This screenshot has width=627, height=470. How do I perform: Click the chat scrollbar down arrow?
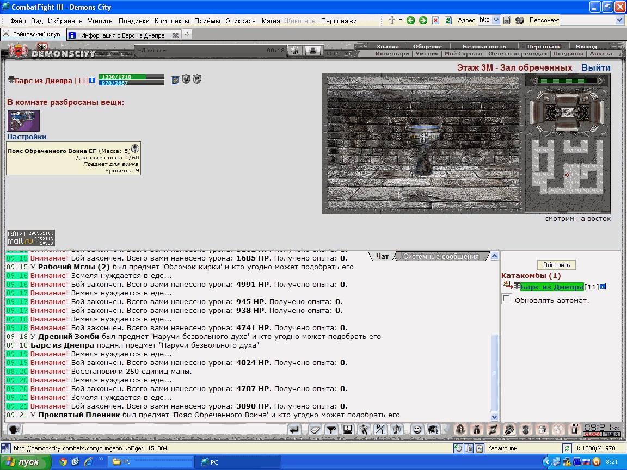click(x=494, y=417)
